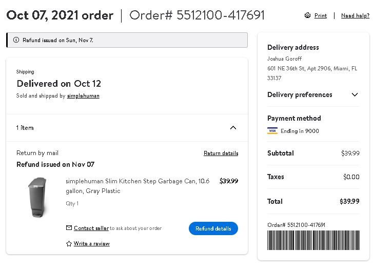Click the order barcode image
Image resolution: width=373 pixels, height=269 pixels.
[313, 240]
